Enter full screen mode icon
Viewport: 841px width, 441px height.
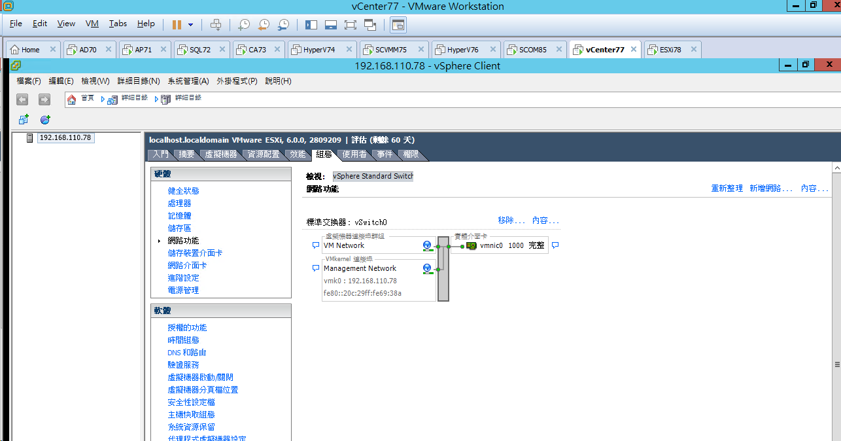click(x=350, y=25)
